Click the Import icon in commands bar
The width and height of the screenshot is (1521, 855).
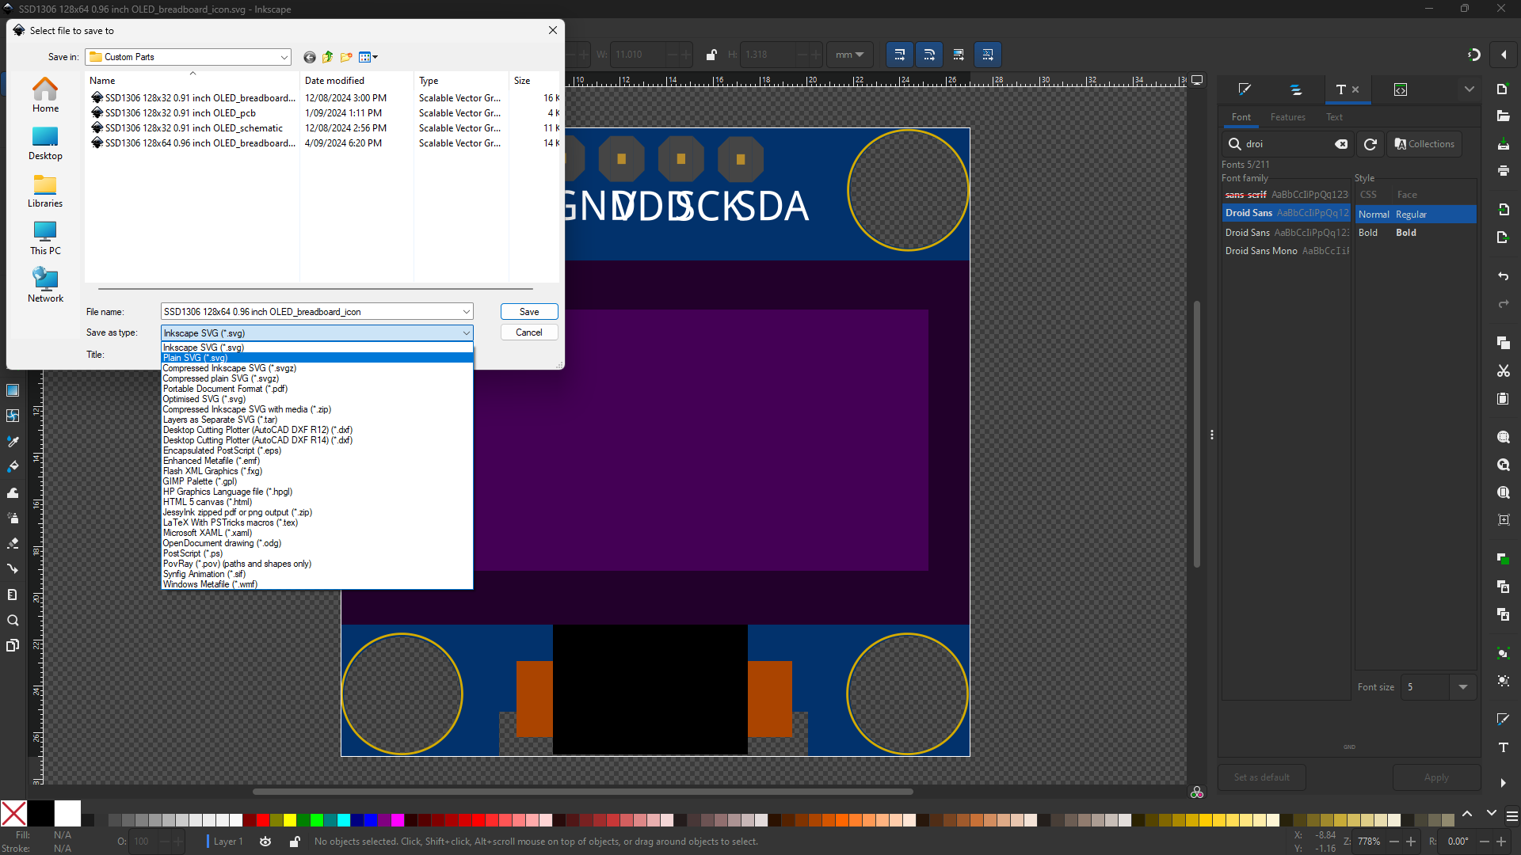point(1503,210)
